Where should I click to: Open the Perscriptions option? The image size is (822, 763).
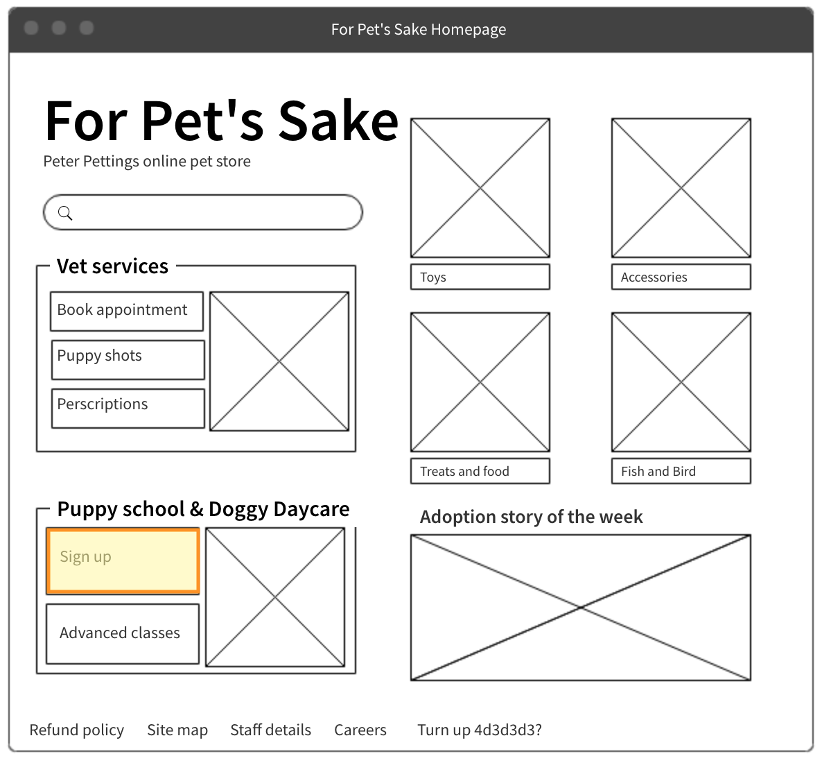coord(128,408)
